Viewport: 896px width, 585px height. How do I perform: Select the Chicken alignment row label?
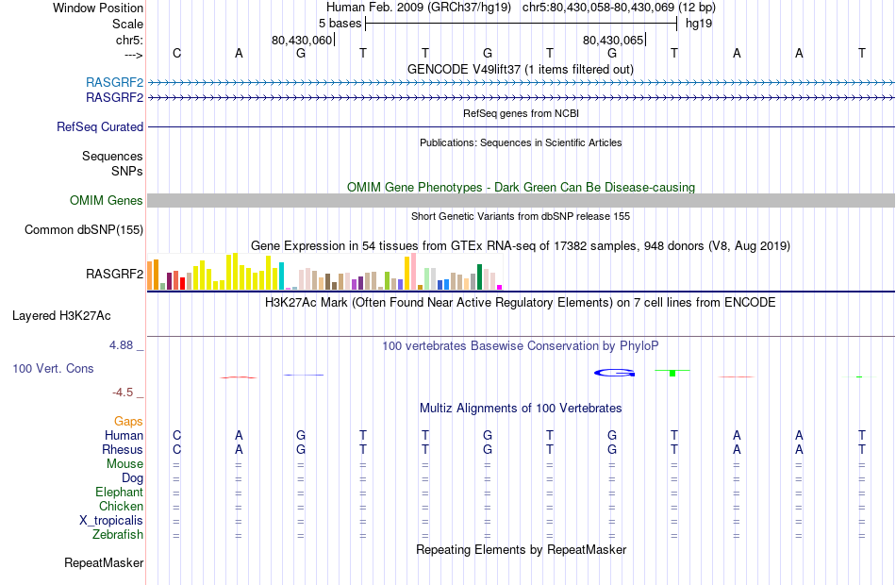click(121, 507)
